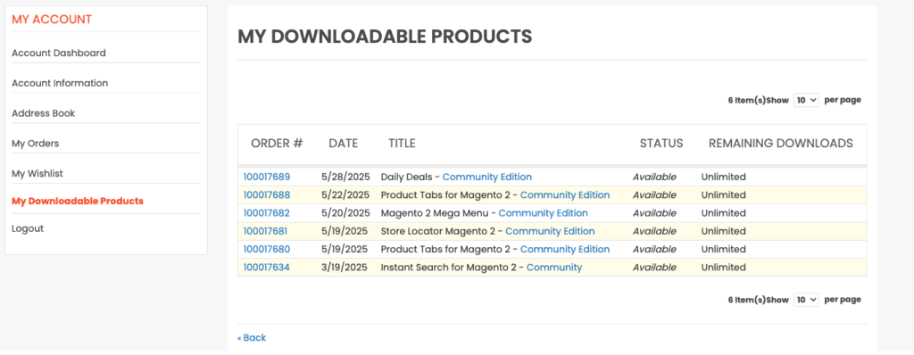
Task: Download Instant Search Community link
Action: pos(553,267)
